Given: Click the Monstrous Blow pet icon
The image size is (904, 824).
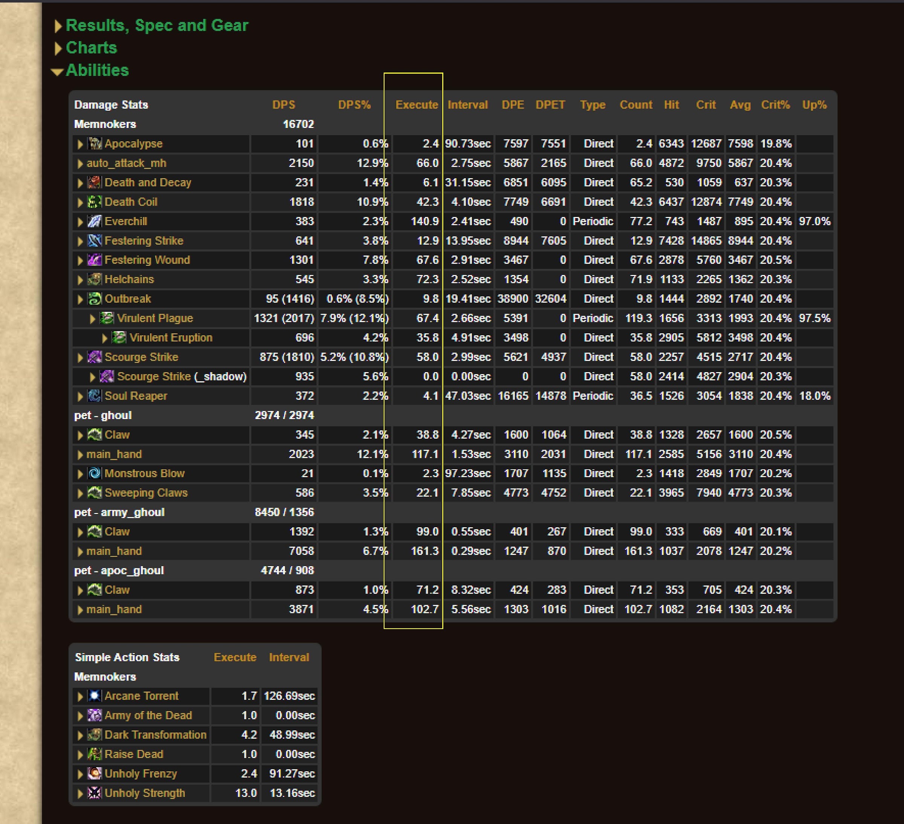Looking at the screenshot, I should [94, 473].
